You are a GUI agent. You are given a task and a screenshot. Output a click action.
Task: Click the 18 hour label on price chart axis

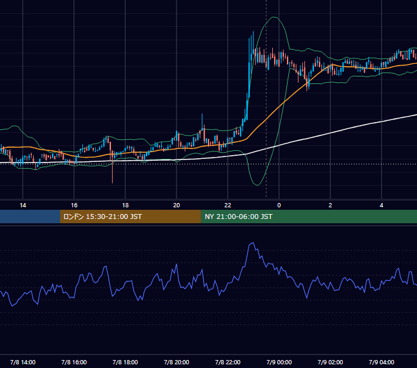tap(125, 205)
